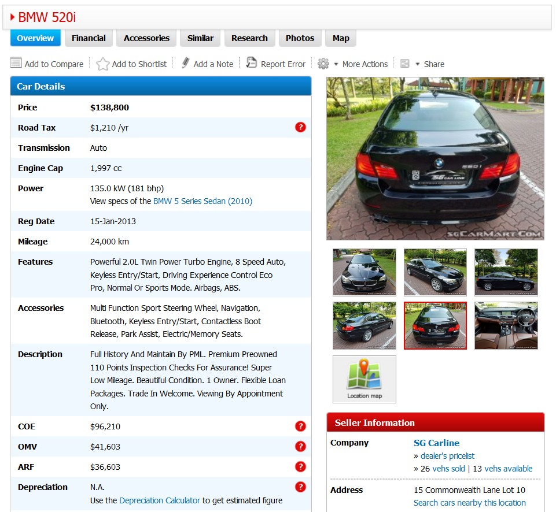
Task: Click the Add a Note pencil icon
Action: pos(185,63)
